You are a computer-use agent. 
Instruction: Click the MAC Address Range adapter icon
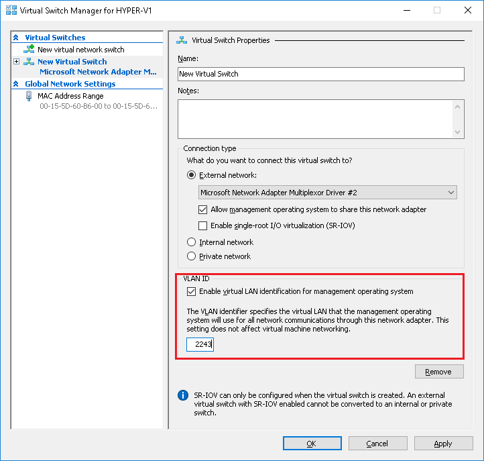[29, 96]
